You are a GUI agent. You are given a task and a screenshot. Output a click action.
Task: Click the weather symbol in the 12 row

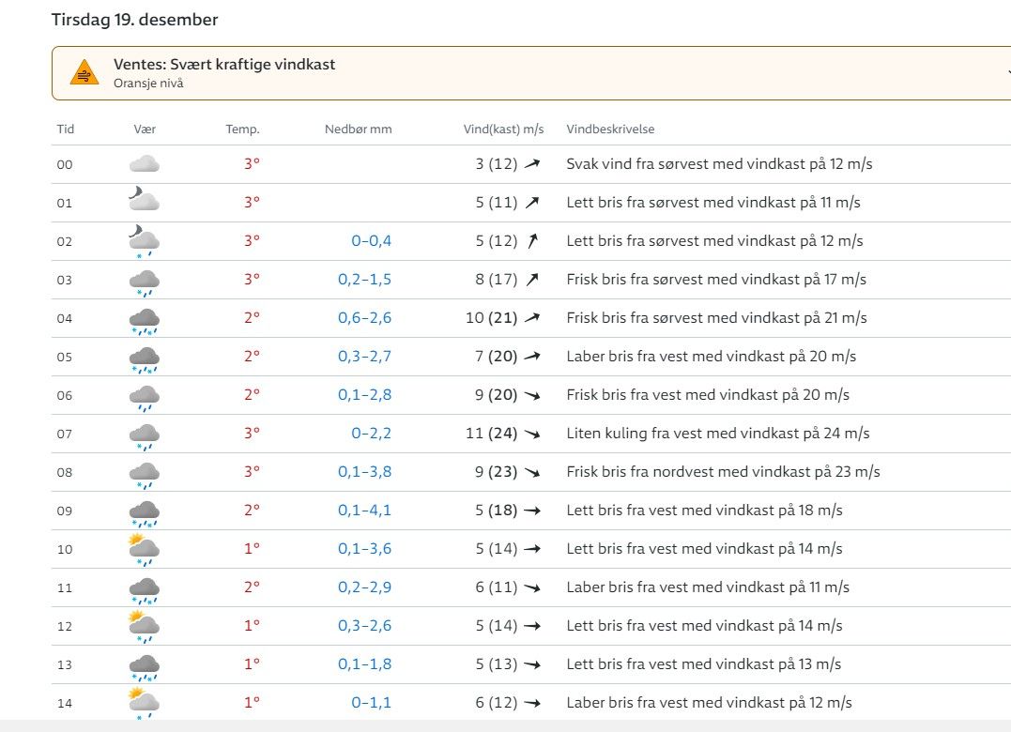(x=144, y=626)
